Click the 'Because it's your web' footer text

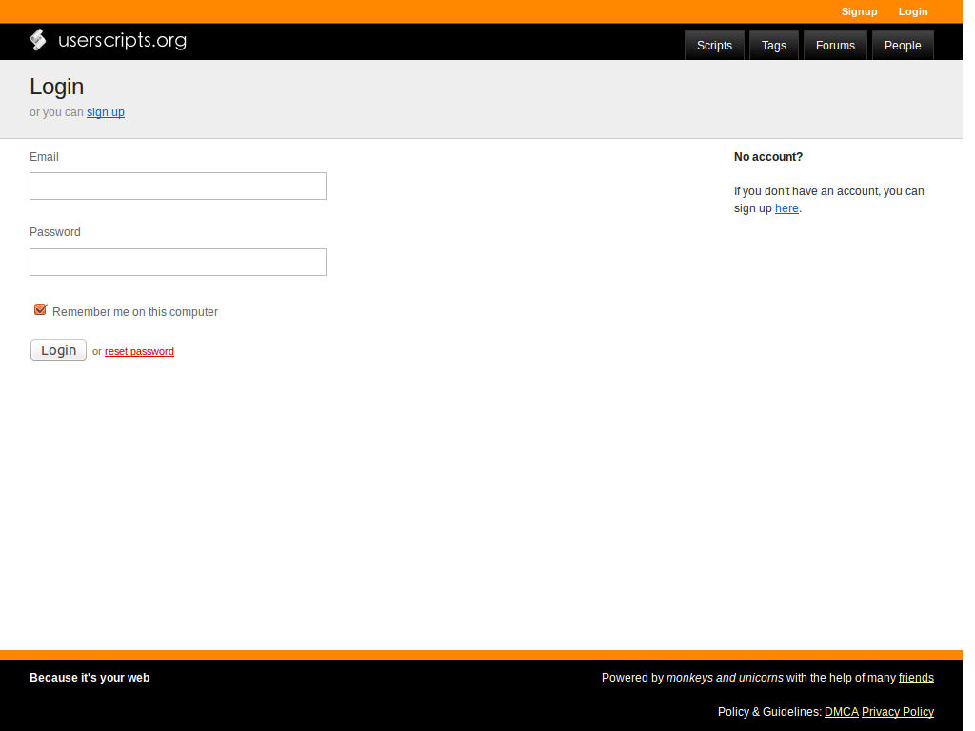pos(89,677)
